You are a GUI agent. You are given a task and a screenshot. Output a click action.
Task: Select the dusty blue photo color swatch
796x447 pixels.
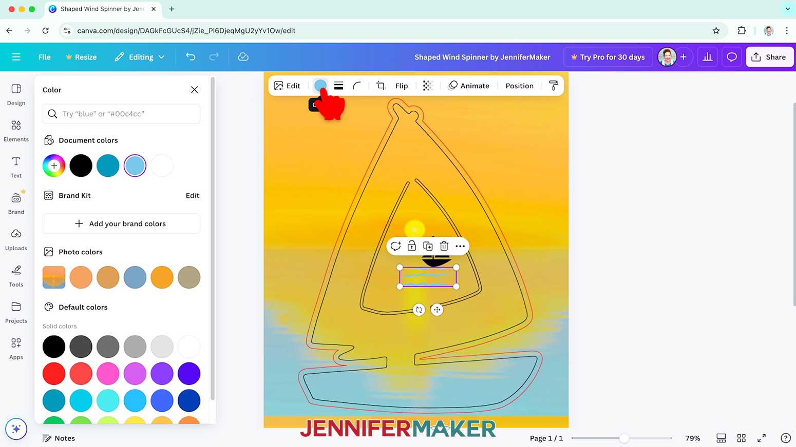(x=135, y=277)
